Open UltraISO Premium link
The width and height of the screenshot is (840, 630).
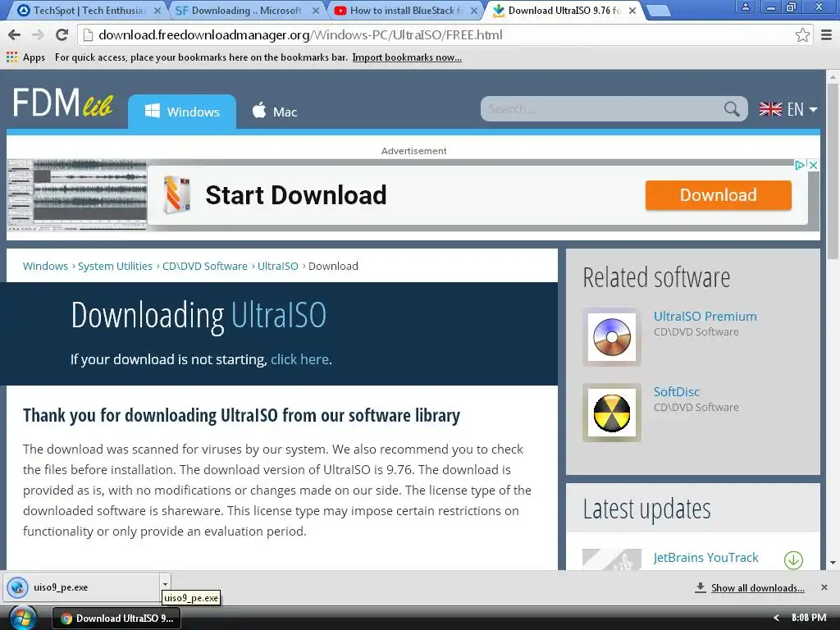[x=705, y=316]
